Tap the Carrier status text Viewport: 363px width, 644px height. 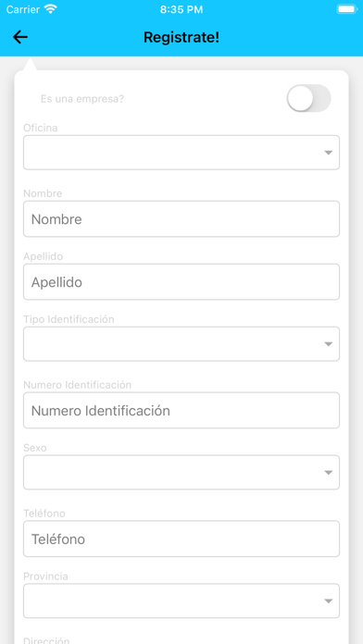(22, 9)
